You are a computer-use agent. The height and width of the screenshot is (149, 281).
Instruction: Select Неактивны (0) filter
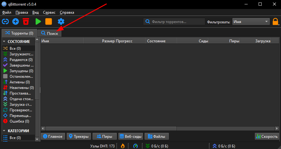coord(18,88)
